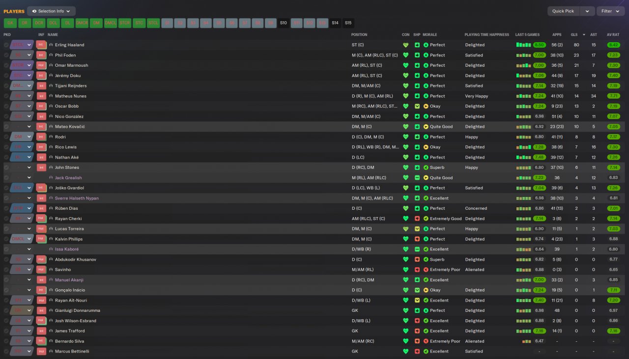This screenshot has width=629, height=359.
Task: Open the player info icon beside Nathan Aké
Action: (51, 157)
